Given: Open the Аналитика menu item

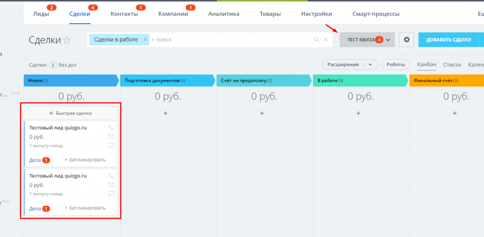Looking at the screenshot, I should pos(224,14).
